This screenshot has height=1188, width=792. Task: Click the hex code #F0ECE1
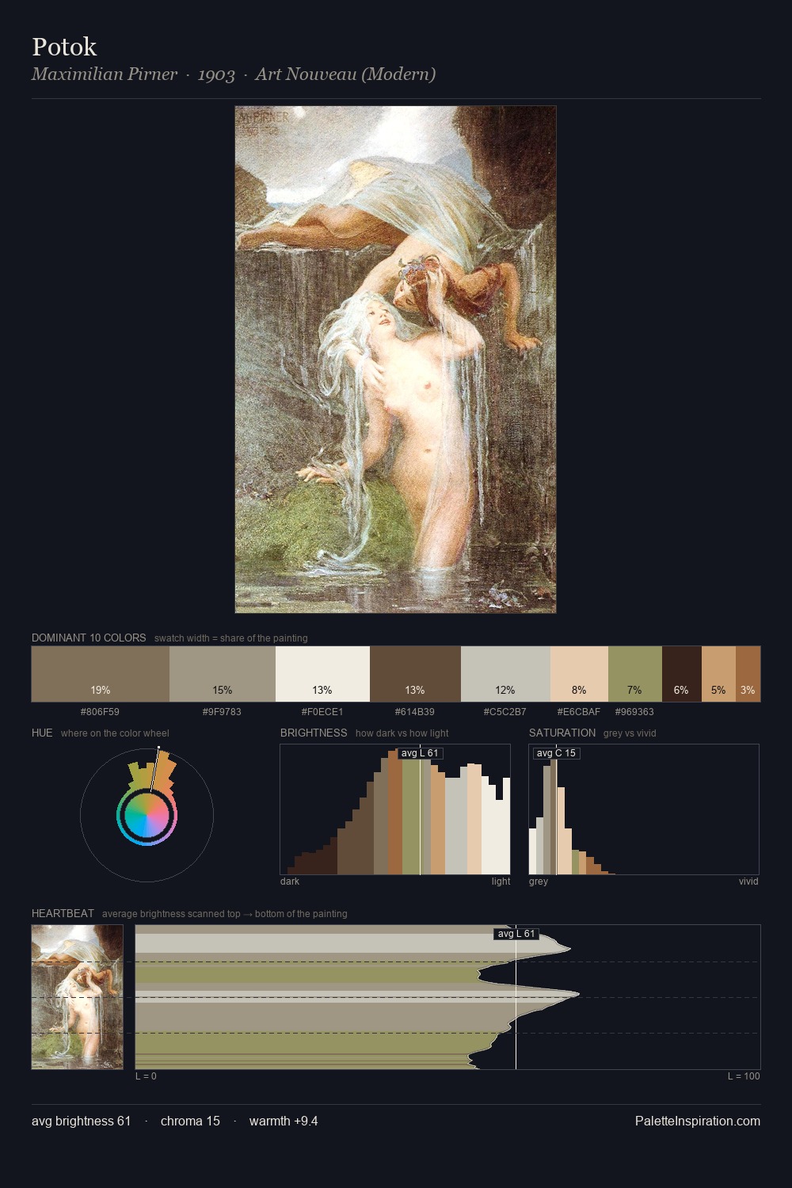point(322,712)
